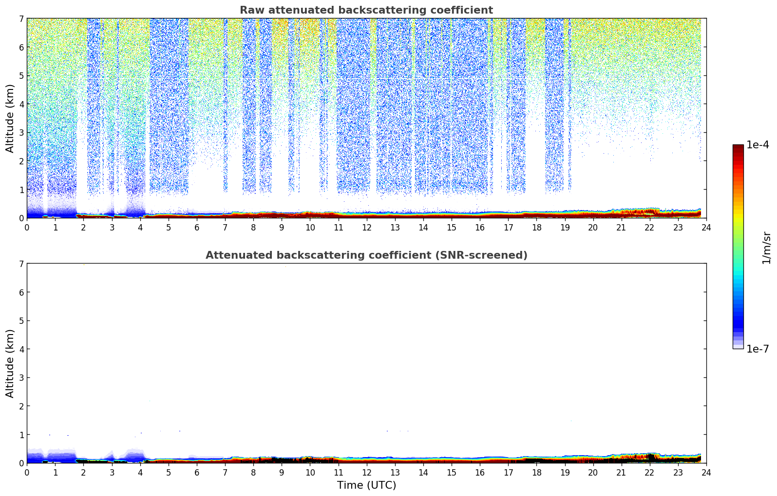Click the 'Time (UTC)' axis label

tap(366, 485)
